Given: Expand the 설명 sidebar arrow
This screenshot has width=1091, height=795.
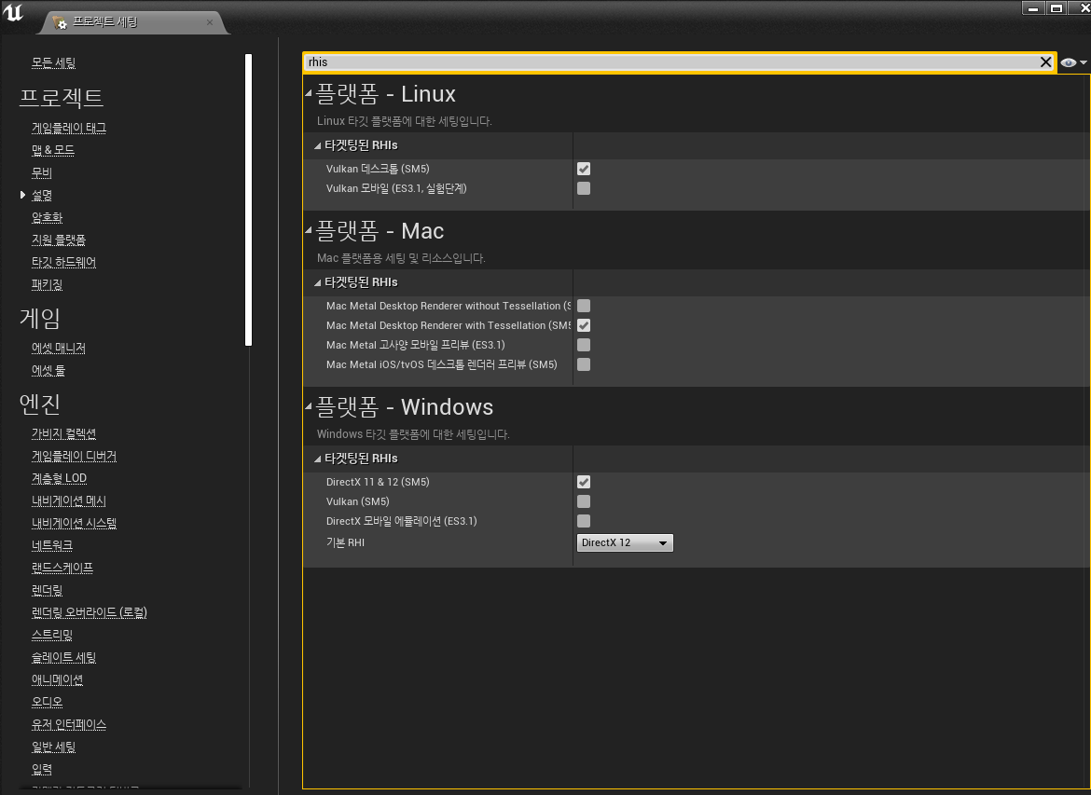Looking at the screenshot, I should tap(23, 195).
